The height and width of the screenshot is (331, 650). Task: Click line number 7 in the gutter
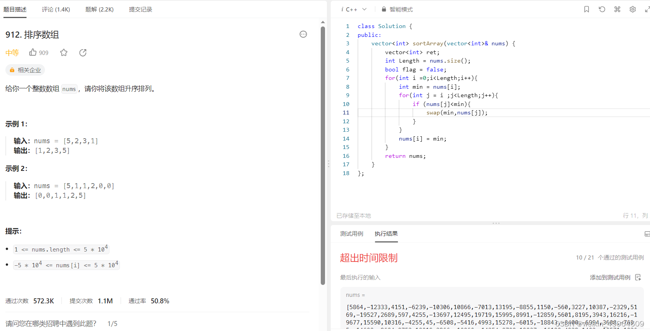click(x=348, y=78)
